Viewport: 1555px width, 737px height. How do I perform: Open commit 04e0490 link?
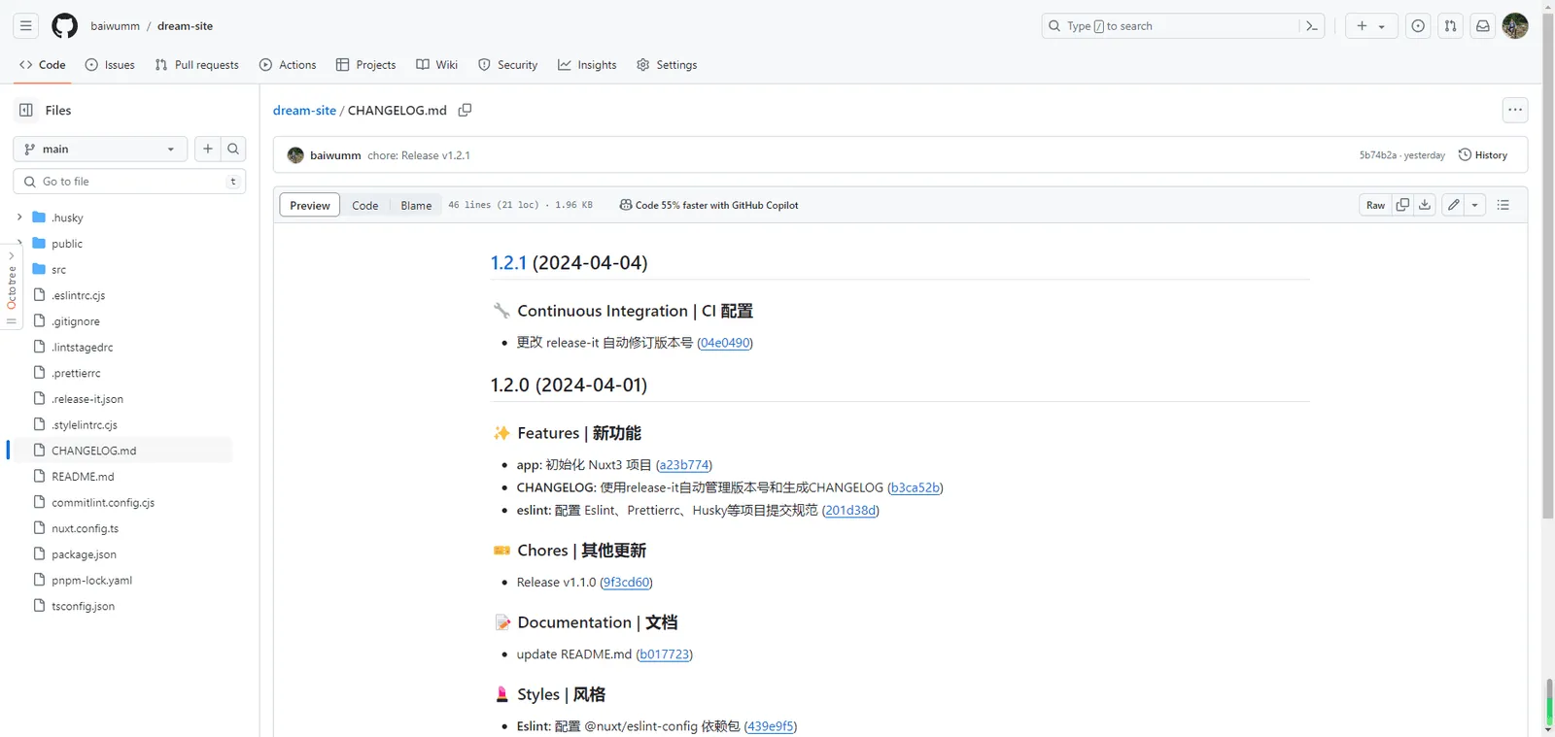coord(725,343)
